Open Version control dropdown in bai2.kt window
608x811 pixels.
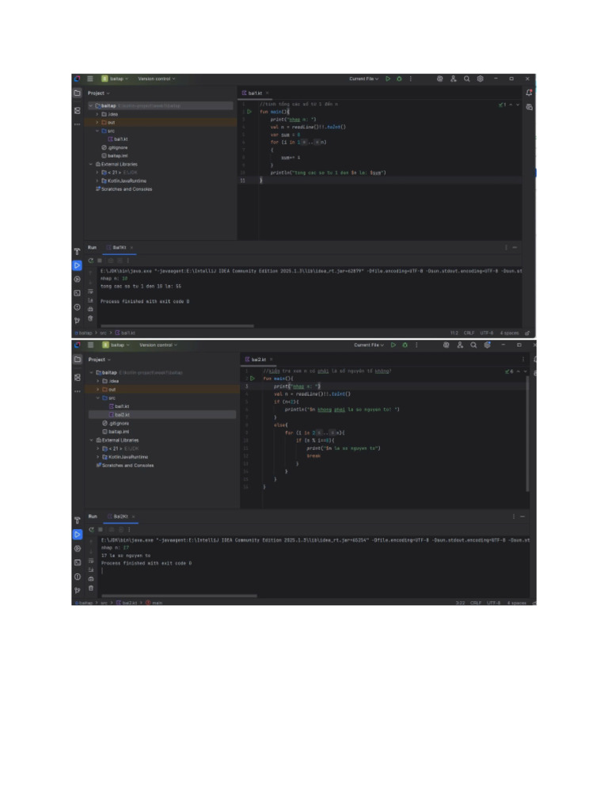pyautogui.click(x=158, y=345)
